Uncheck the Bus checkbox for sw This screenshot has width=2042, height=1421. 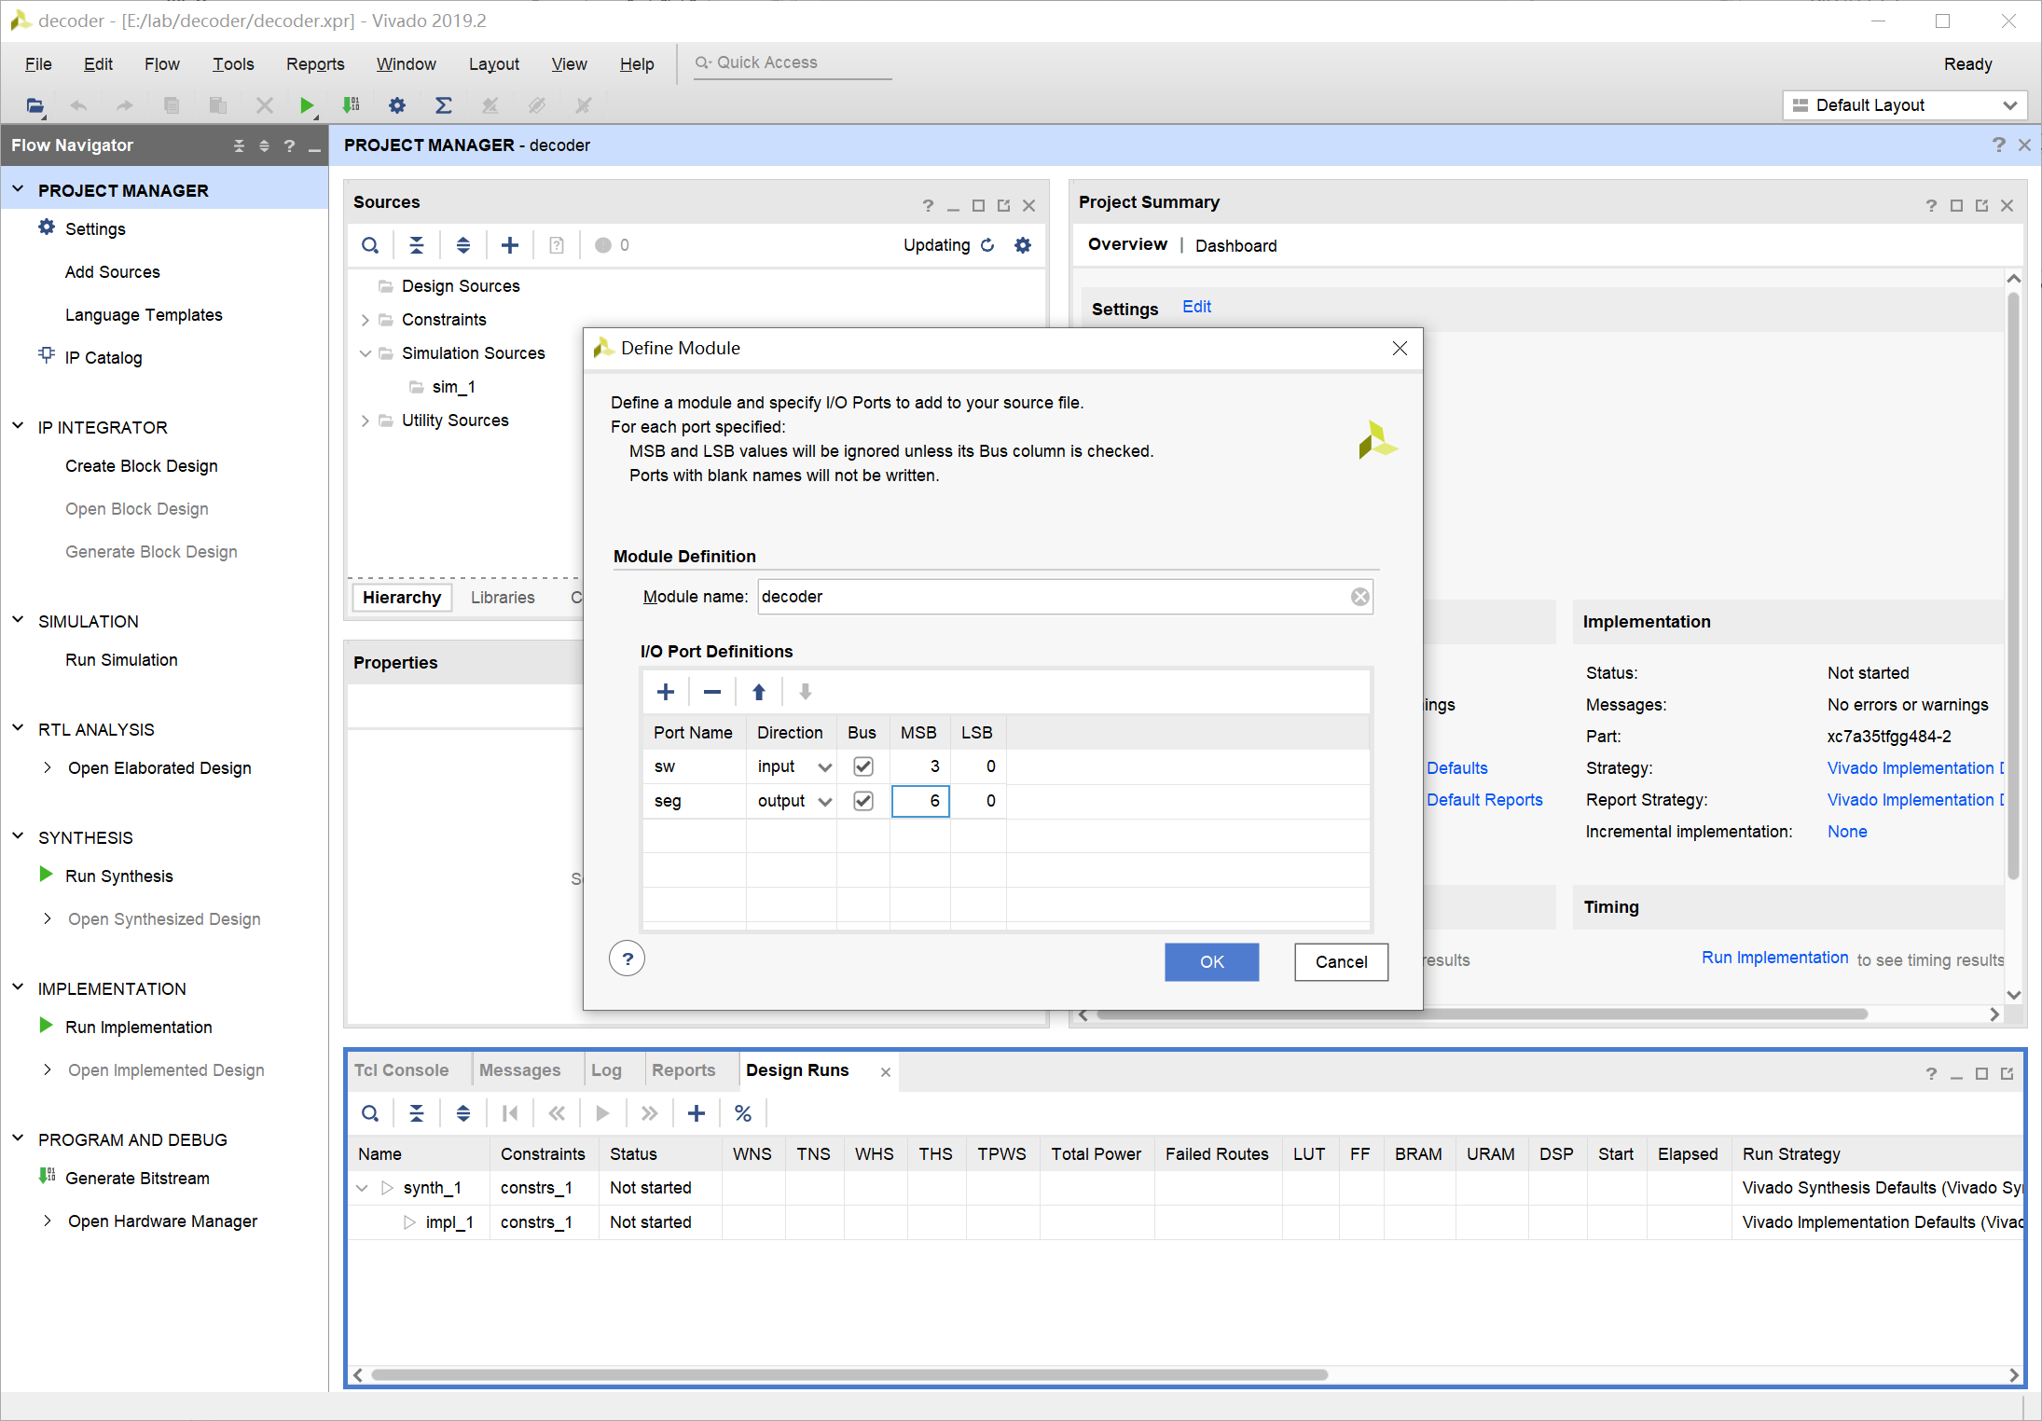(863, 766)
